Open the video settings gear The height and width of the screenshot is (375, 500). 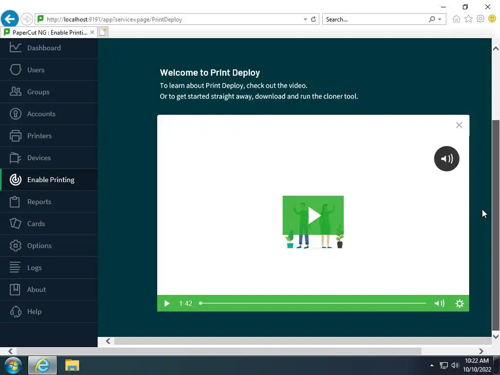(459, 303)
